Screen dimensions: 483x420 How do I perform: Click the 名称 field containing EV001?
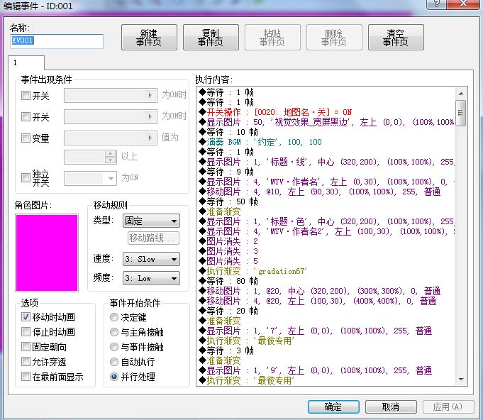coord(57,41)
